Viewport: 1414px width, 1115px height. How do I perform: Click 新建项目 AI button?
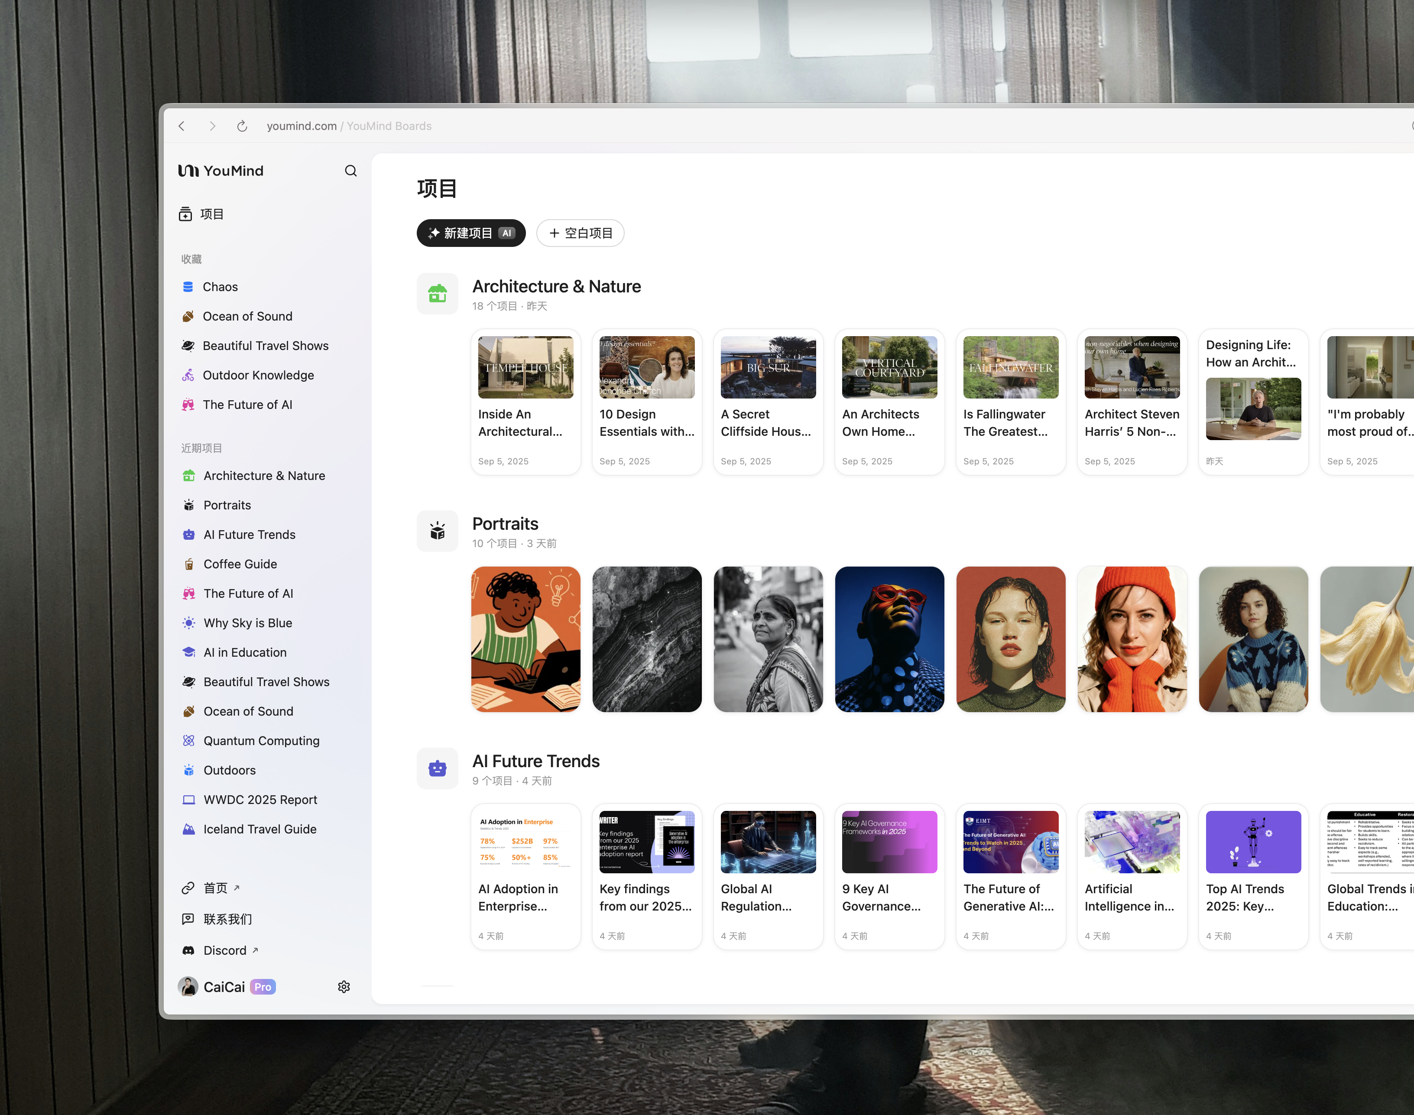tap(470, 233)
